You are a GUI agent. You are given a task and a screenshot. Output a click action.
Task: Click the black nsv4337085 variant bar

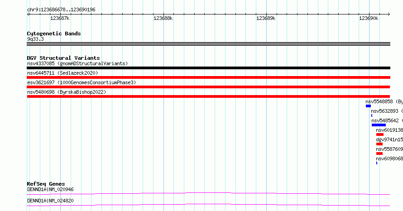(208, 68)
